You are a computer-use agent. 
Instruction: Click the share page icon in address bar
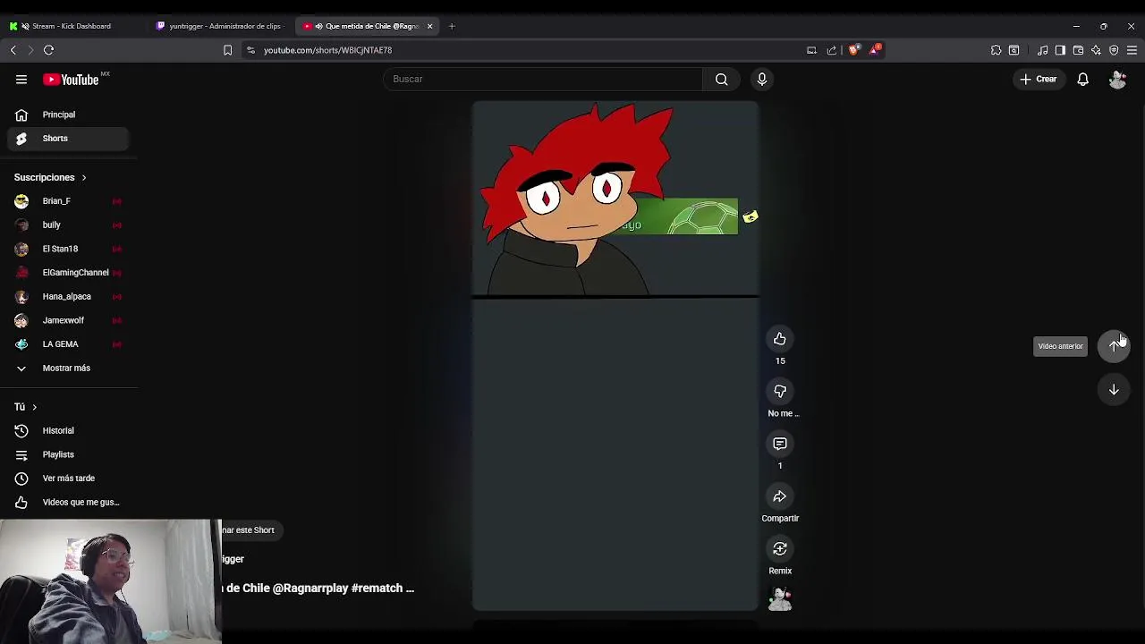(x=831, y=50)
